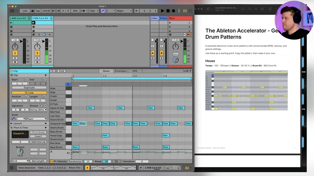Click the Link button
Image resolution: width=314 pixels, height=176 pixels.
coord(25,11)
